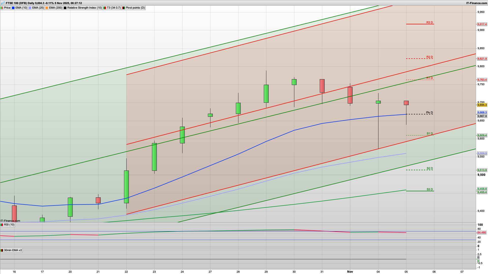Screen dimensions: 488x274
Task: Click the Pivot points (D) legend icon
Action: (x=124, y=8)
